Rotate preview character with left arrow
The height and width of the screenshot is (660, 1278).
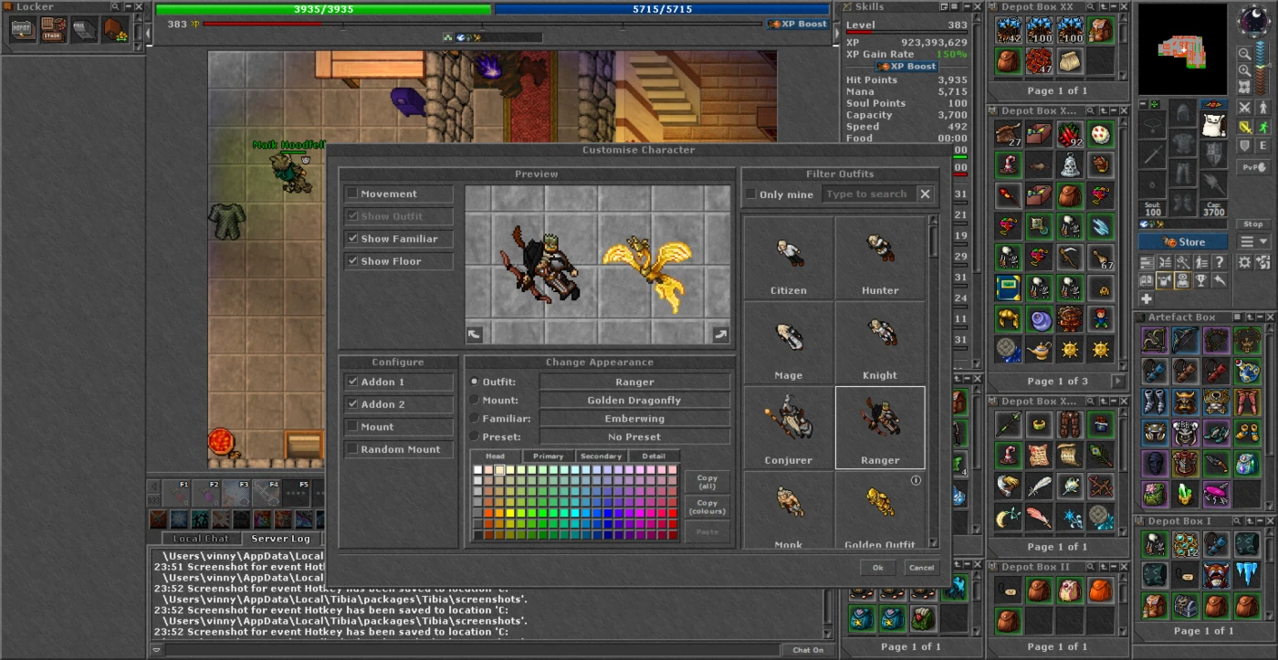click(x=474, y=335)
